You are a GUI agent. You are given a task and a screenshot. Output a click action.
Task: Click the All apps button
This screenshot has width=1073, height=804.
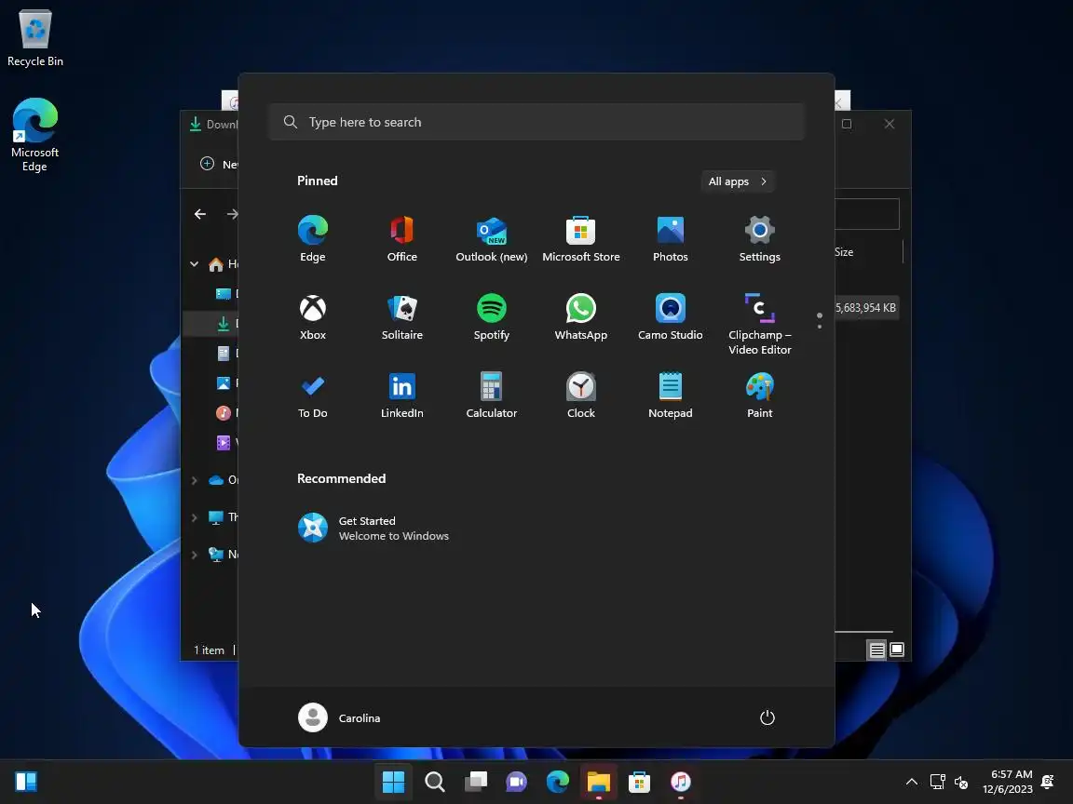pyautogui.click(x=737, y=181)
